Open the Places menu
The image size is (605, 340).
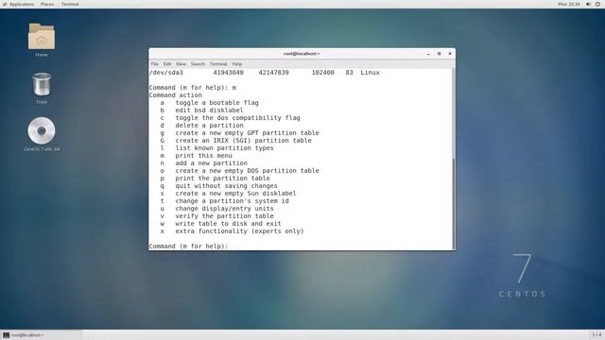(47, 4)
